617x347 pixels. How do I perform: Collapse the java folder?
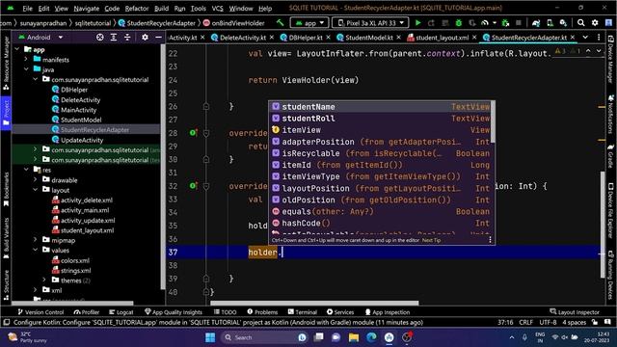point(26,69)
